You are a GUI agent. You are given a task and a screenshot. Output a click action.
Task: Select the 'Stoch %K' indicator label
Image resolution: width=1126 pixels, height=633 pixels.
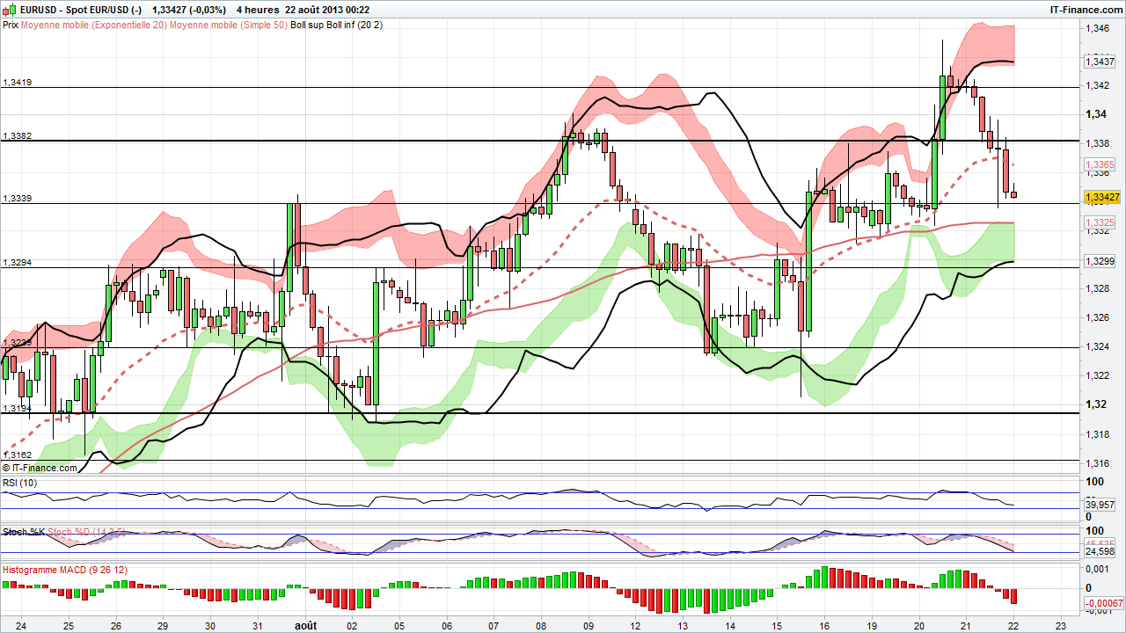coord(22,532)
